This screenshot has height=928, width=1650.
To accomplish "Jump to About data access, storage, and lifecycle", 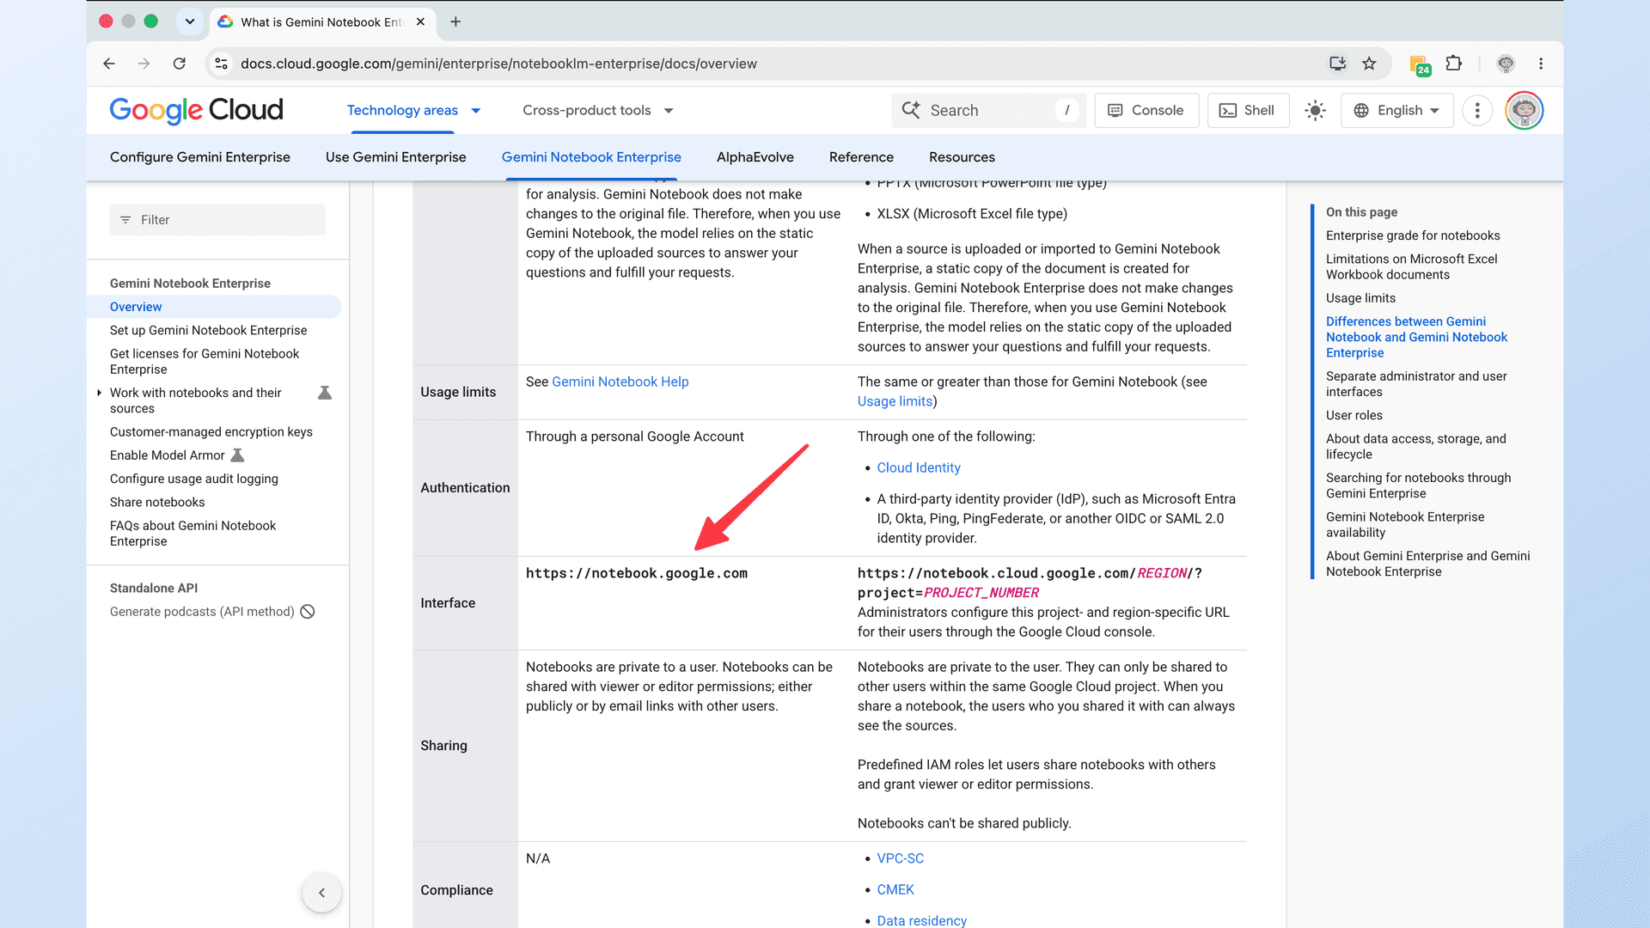I will pos(1415,447).
